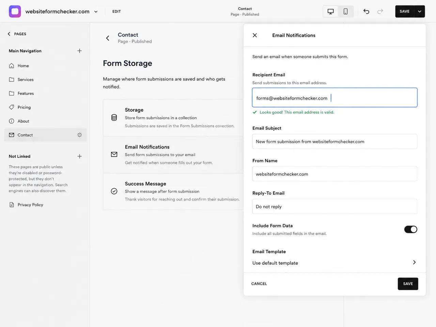This screenshot has height=327, width=436.
Task: Switch to desktop preview mode
Action: tap(330, 11)
